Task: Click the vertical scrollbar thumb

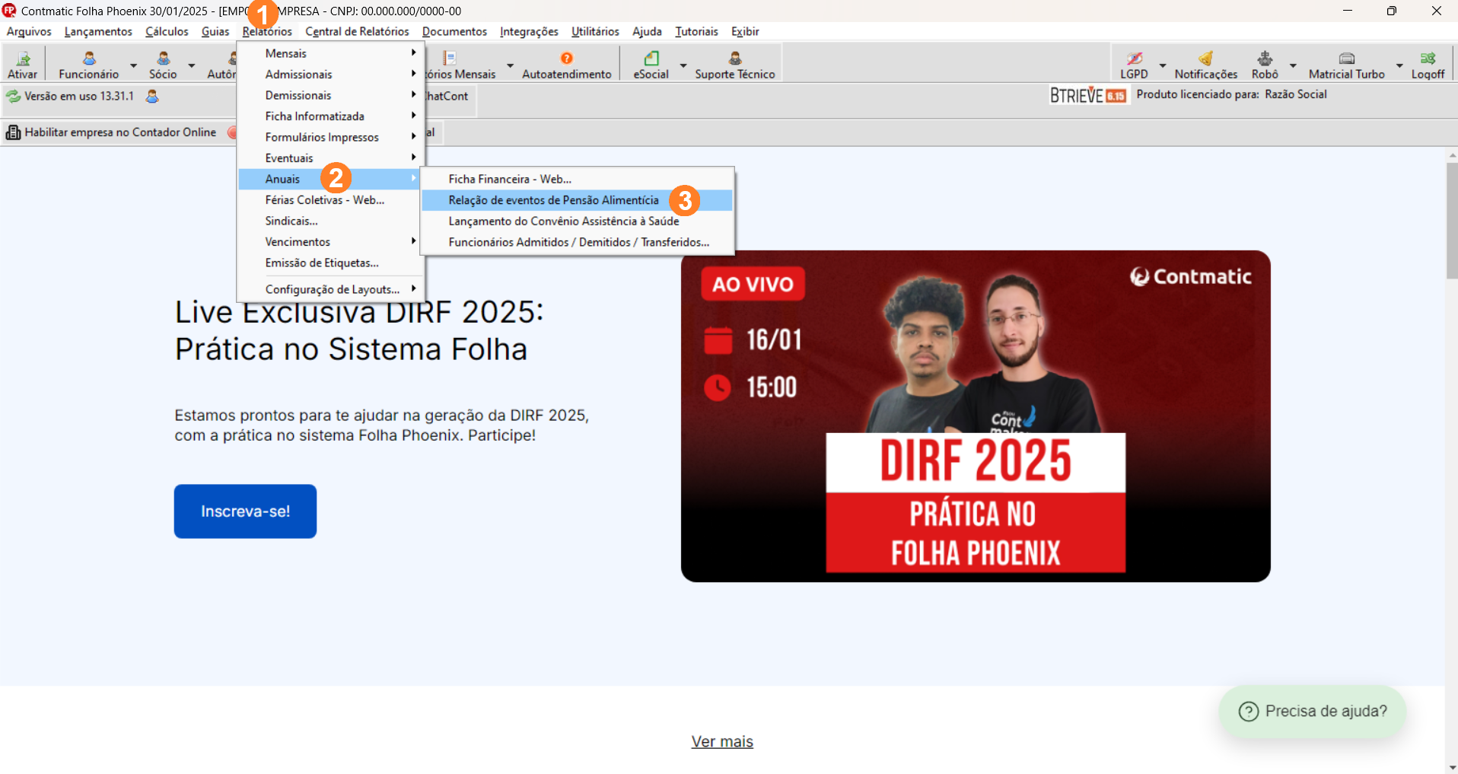Action: (1452, 221)
